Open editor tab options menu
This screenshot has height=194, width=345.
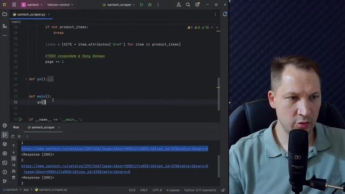pyautogui.click(x=215, y=15)
